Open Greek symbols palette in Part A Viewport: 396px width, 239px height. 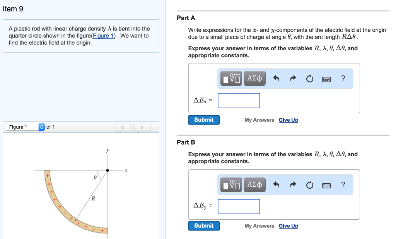[254, 79]
